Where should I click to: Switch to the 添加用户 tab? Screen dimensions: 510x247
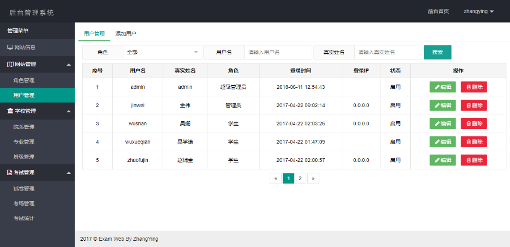coord(126,33)
